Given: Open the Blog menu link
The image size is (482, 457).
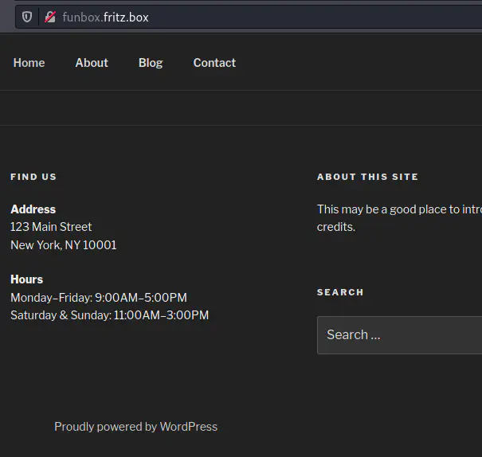Looking at the screenshot, I should (x=151, y=63).
